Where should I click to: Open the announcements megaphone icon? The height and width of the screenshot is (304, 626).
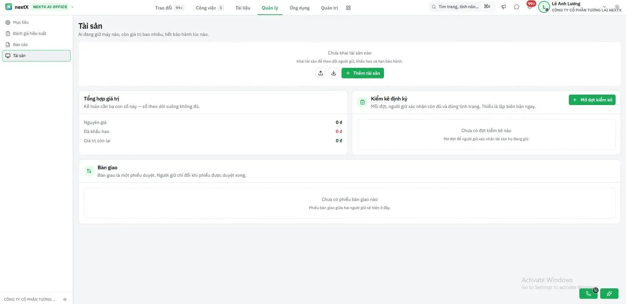pos(504,7)
